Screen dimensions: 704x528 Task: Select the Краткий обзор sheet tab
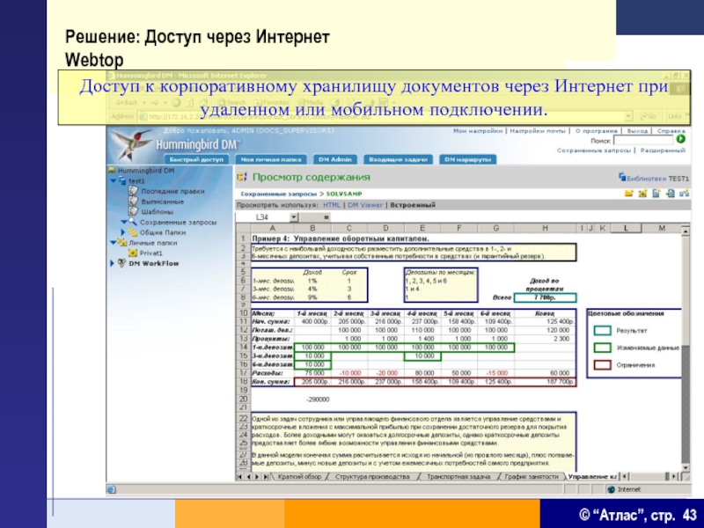pyautogui.click(x=299, y=477)
